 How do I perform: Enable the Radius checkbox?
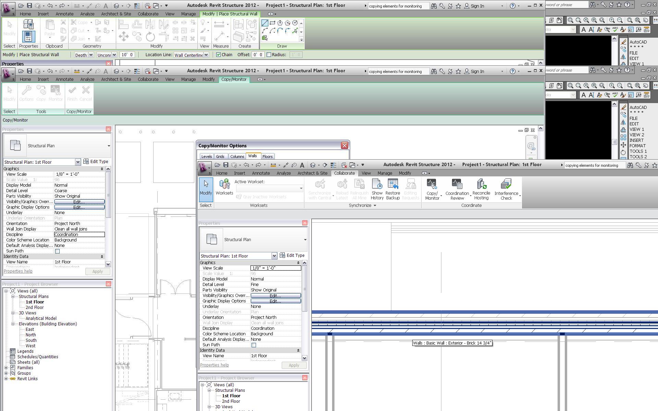[x=269, y=55]
